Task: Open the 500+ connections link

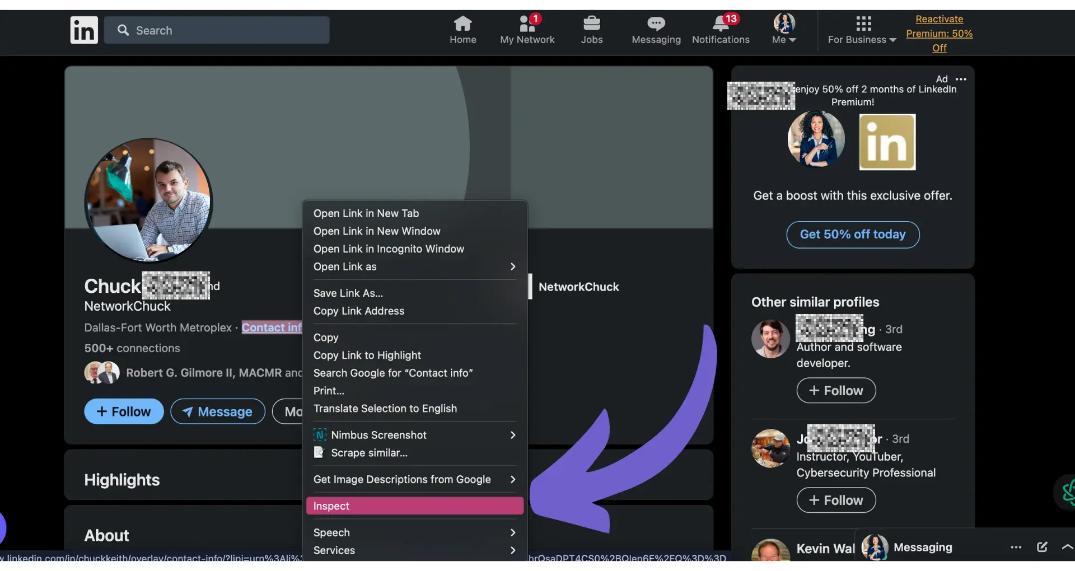Action: [x=132, y=348]
